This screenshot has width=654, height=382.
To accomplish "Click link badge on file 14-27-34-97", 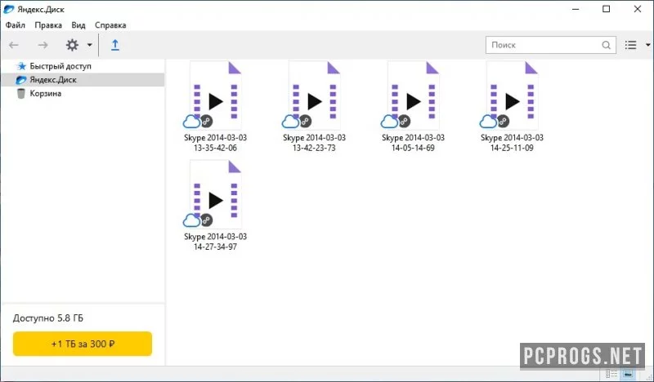I will click(207, 220).
